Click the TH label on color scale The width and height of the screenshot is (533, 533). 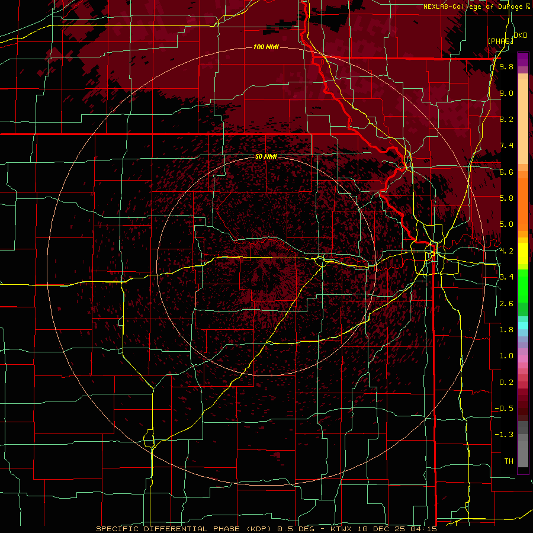(509, 461)
